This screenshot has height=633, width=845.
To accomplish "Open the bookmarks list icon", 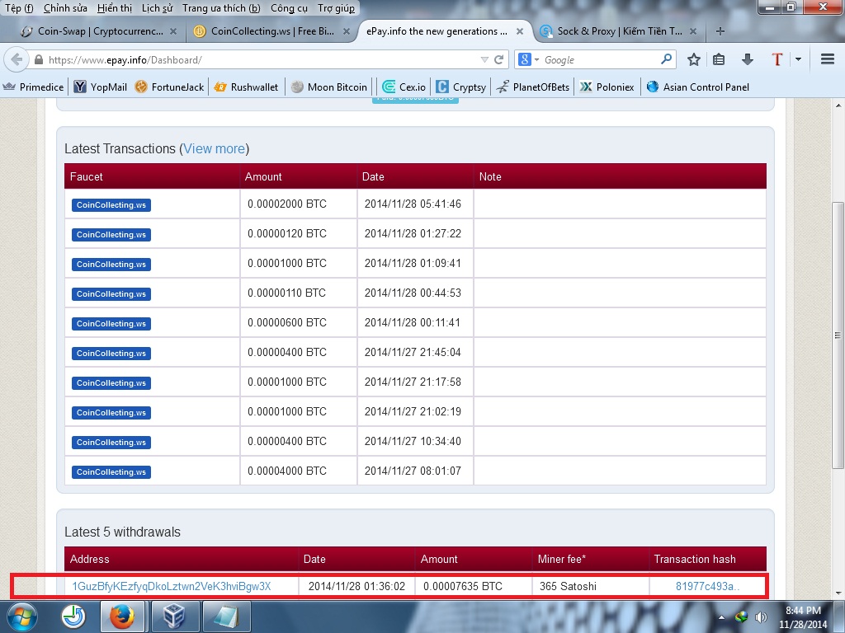I will (719, 59).
